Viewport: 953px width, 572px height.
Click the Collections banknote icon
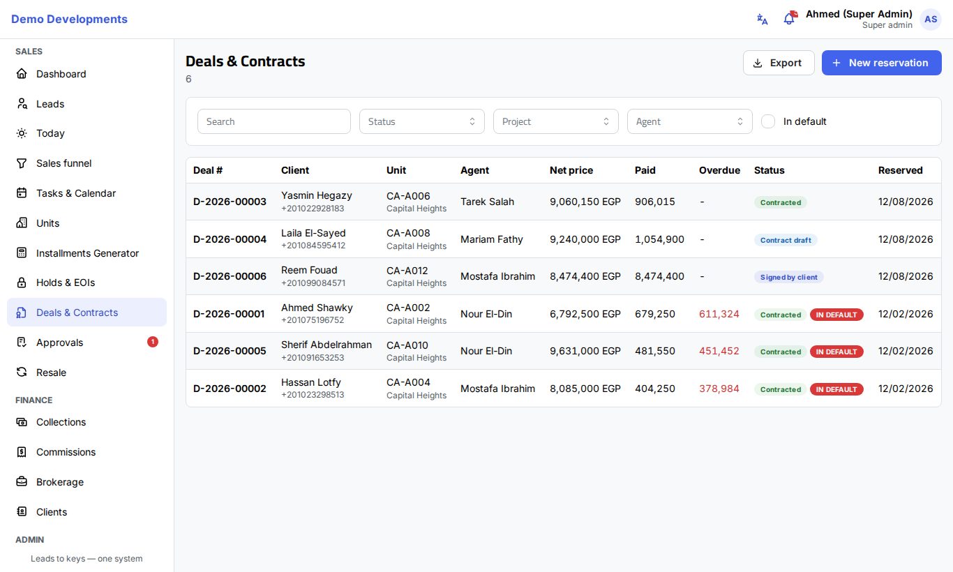[22, 422]
